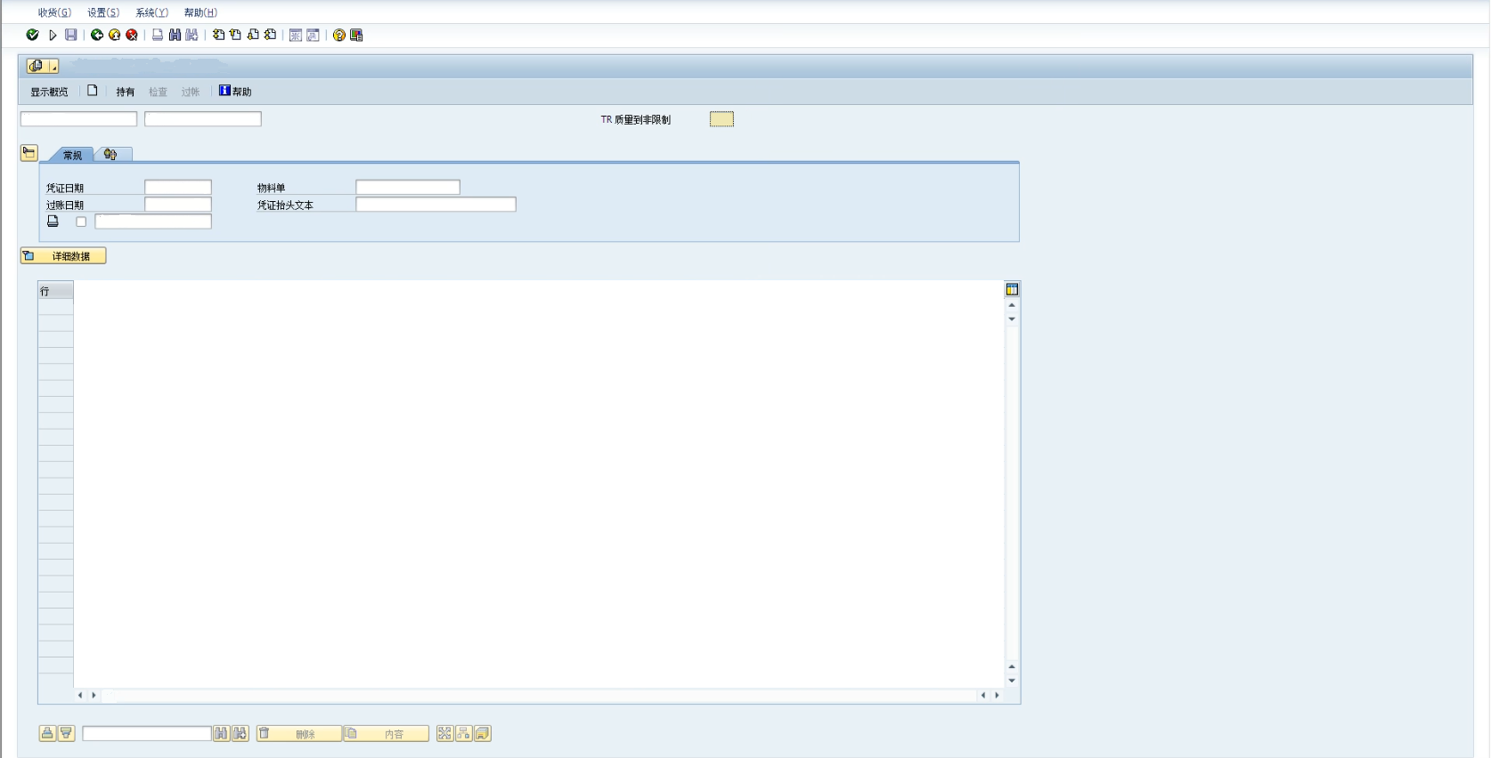Open the yellow question mark Help icon
Screen dimensions: 1491x758
[339, 35]
